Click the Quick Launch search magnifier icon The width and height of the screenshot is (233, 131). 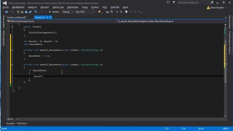tap(212, 3)
